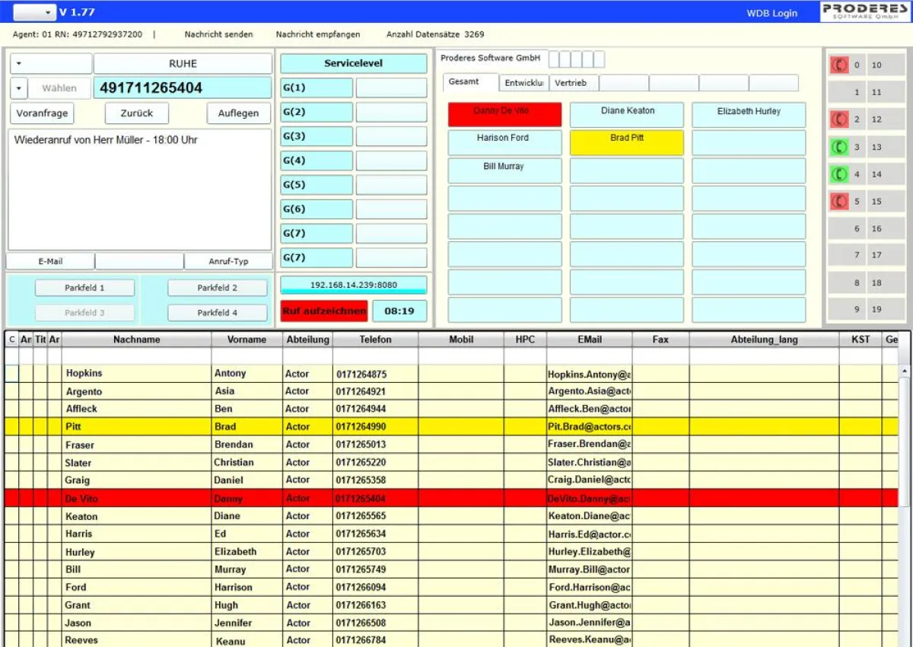Select the green phone icon on line 3
Viewport: 913px width, 647px height.
pos(839,147)
